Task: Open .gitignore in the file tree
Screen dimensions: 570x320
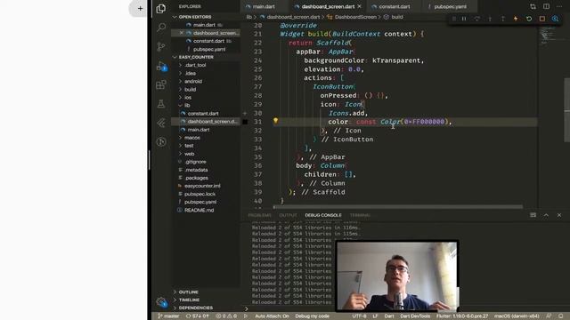Action: click(195, 162)
